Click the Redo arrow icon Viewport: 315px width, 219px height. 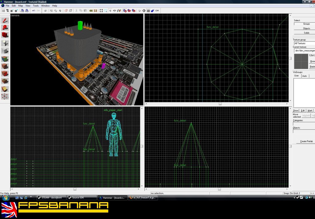(x=38, y=11)
